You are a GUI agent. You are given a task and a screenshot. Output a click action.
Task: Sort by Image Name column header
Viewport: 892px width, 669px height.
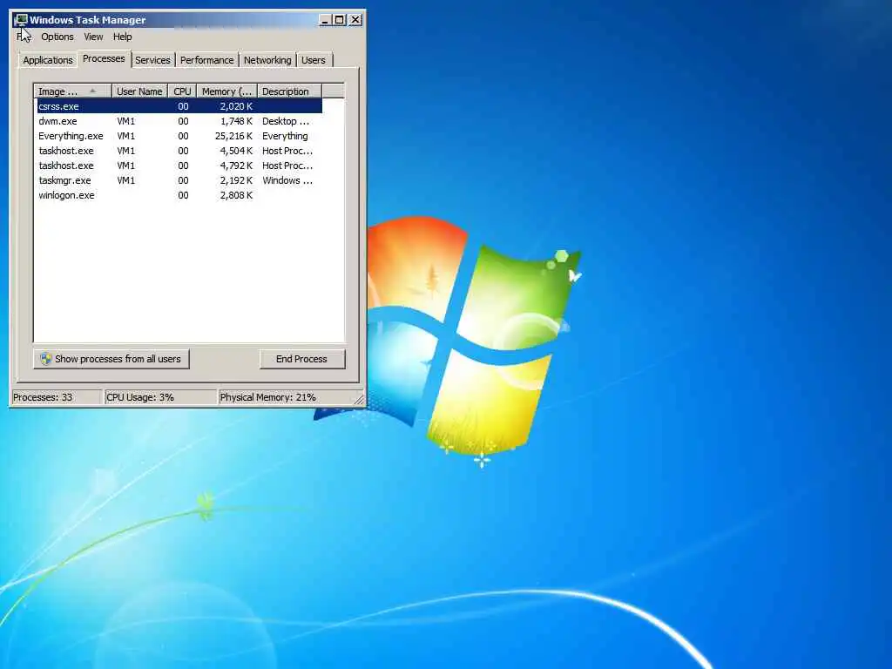coord(72,91)
